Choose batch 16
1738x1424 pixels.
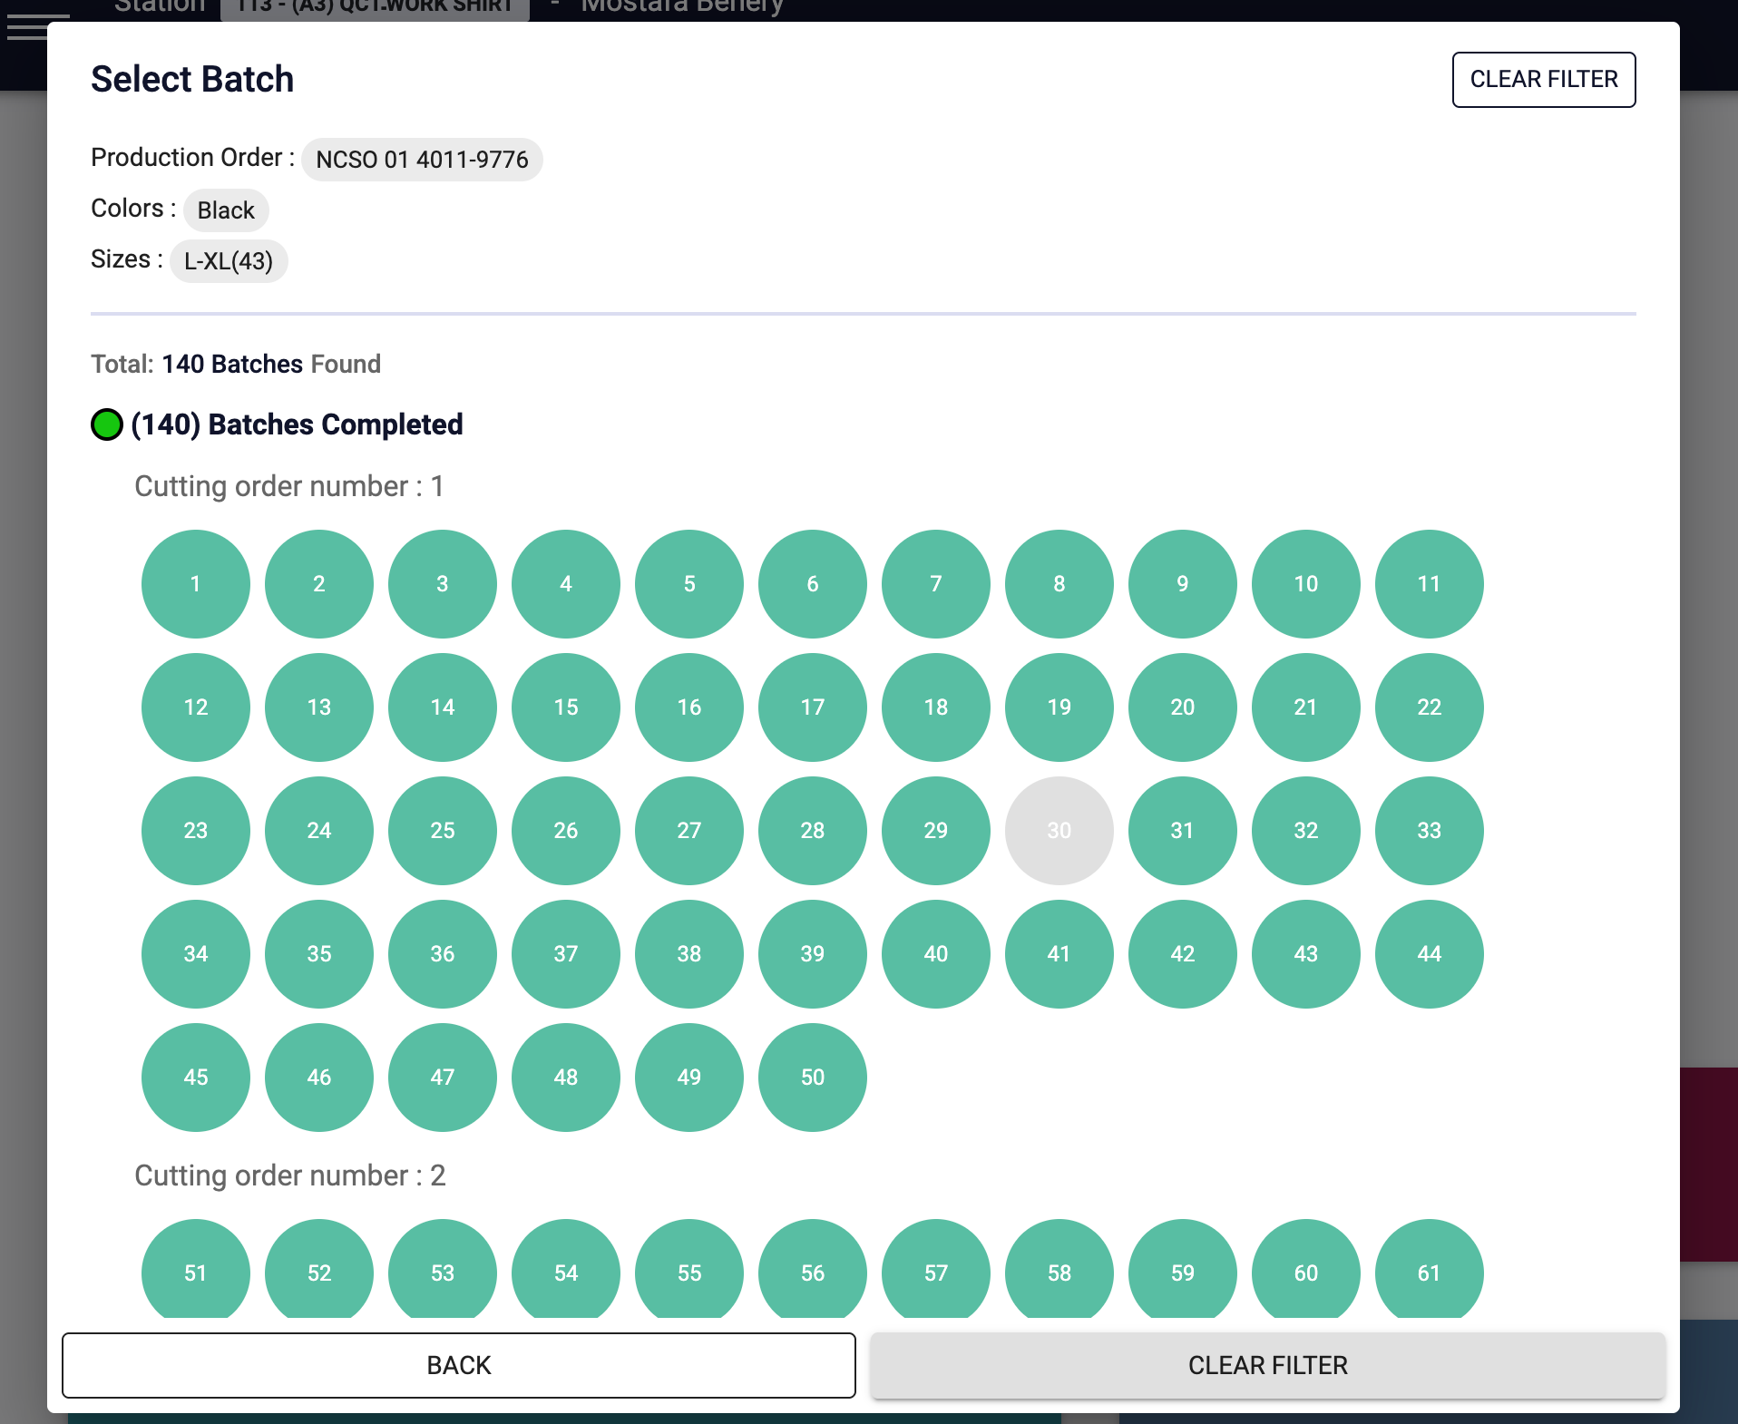(689, 707)
